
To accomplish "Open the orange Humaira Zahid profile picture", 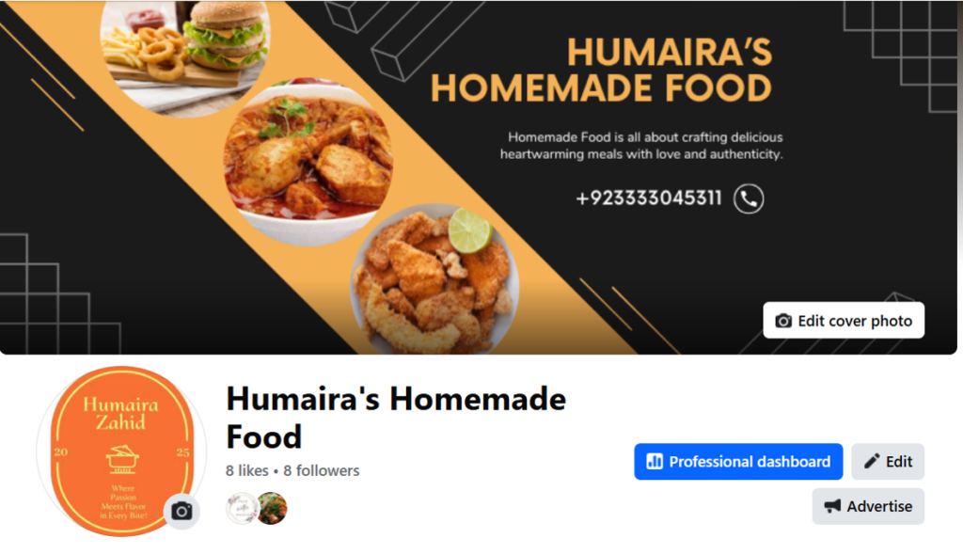I will pyautogui.click(x=121, y=451).
